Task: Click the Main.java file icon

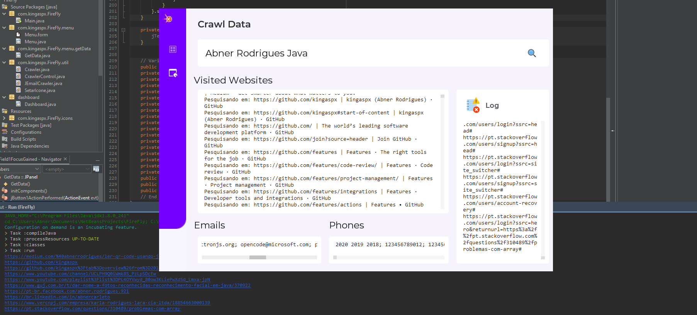Action: point(18,20)
